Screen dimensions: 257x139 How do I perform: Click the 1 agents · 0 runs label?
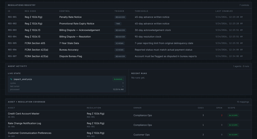click(241, 66)
